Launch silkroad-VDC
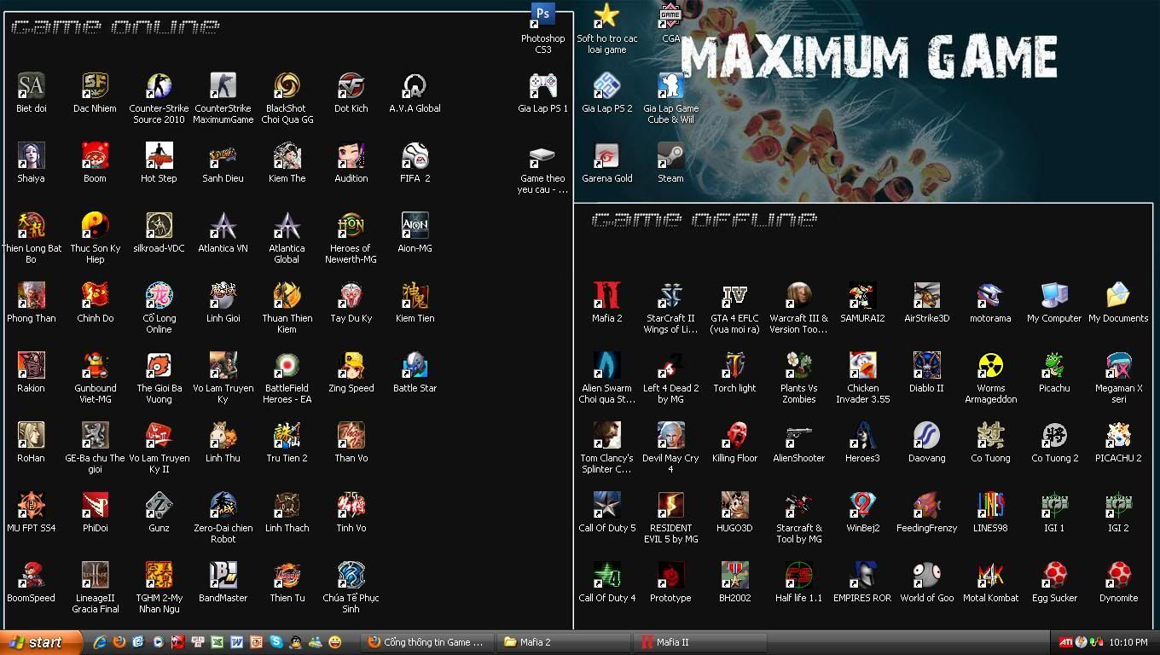 (x=159, y=225)
